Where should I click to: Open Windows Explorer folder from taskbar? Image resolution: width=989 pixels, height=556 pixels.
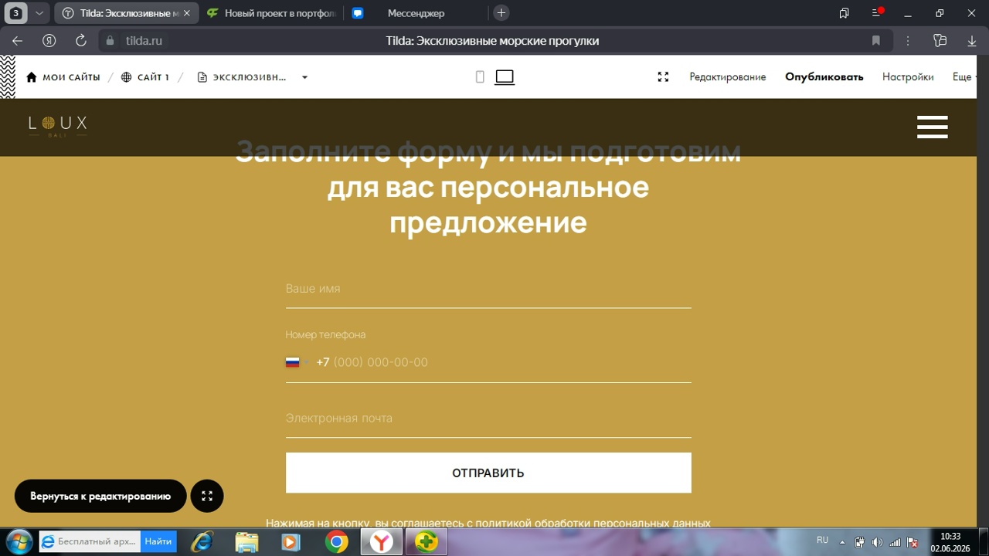[x=246, y=542]
